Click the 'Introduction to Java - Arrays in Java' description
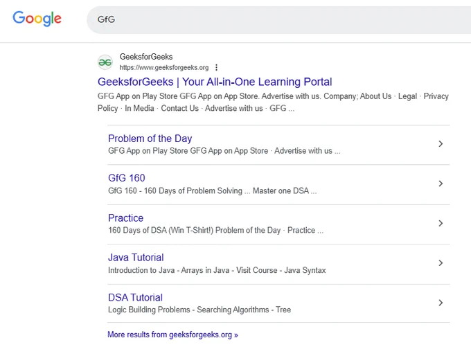Viewport: 471px width, 347px height. 217,270
